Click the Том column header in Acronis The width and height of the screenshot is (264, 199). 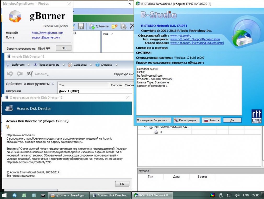83,85
